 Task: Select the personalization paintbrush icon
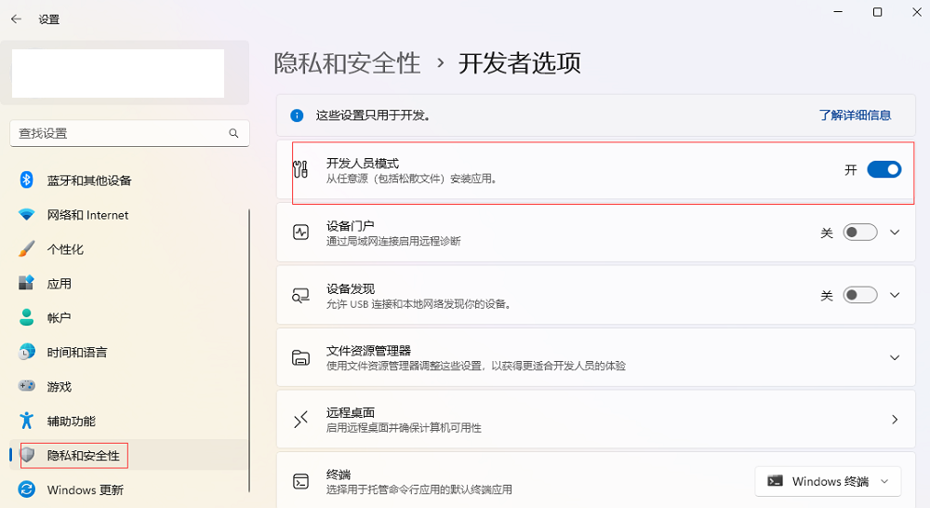(x=27, y=248)
